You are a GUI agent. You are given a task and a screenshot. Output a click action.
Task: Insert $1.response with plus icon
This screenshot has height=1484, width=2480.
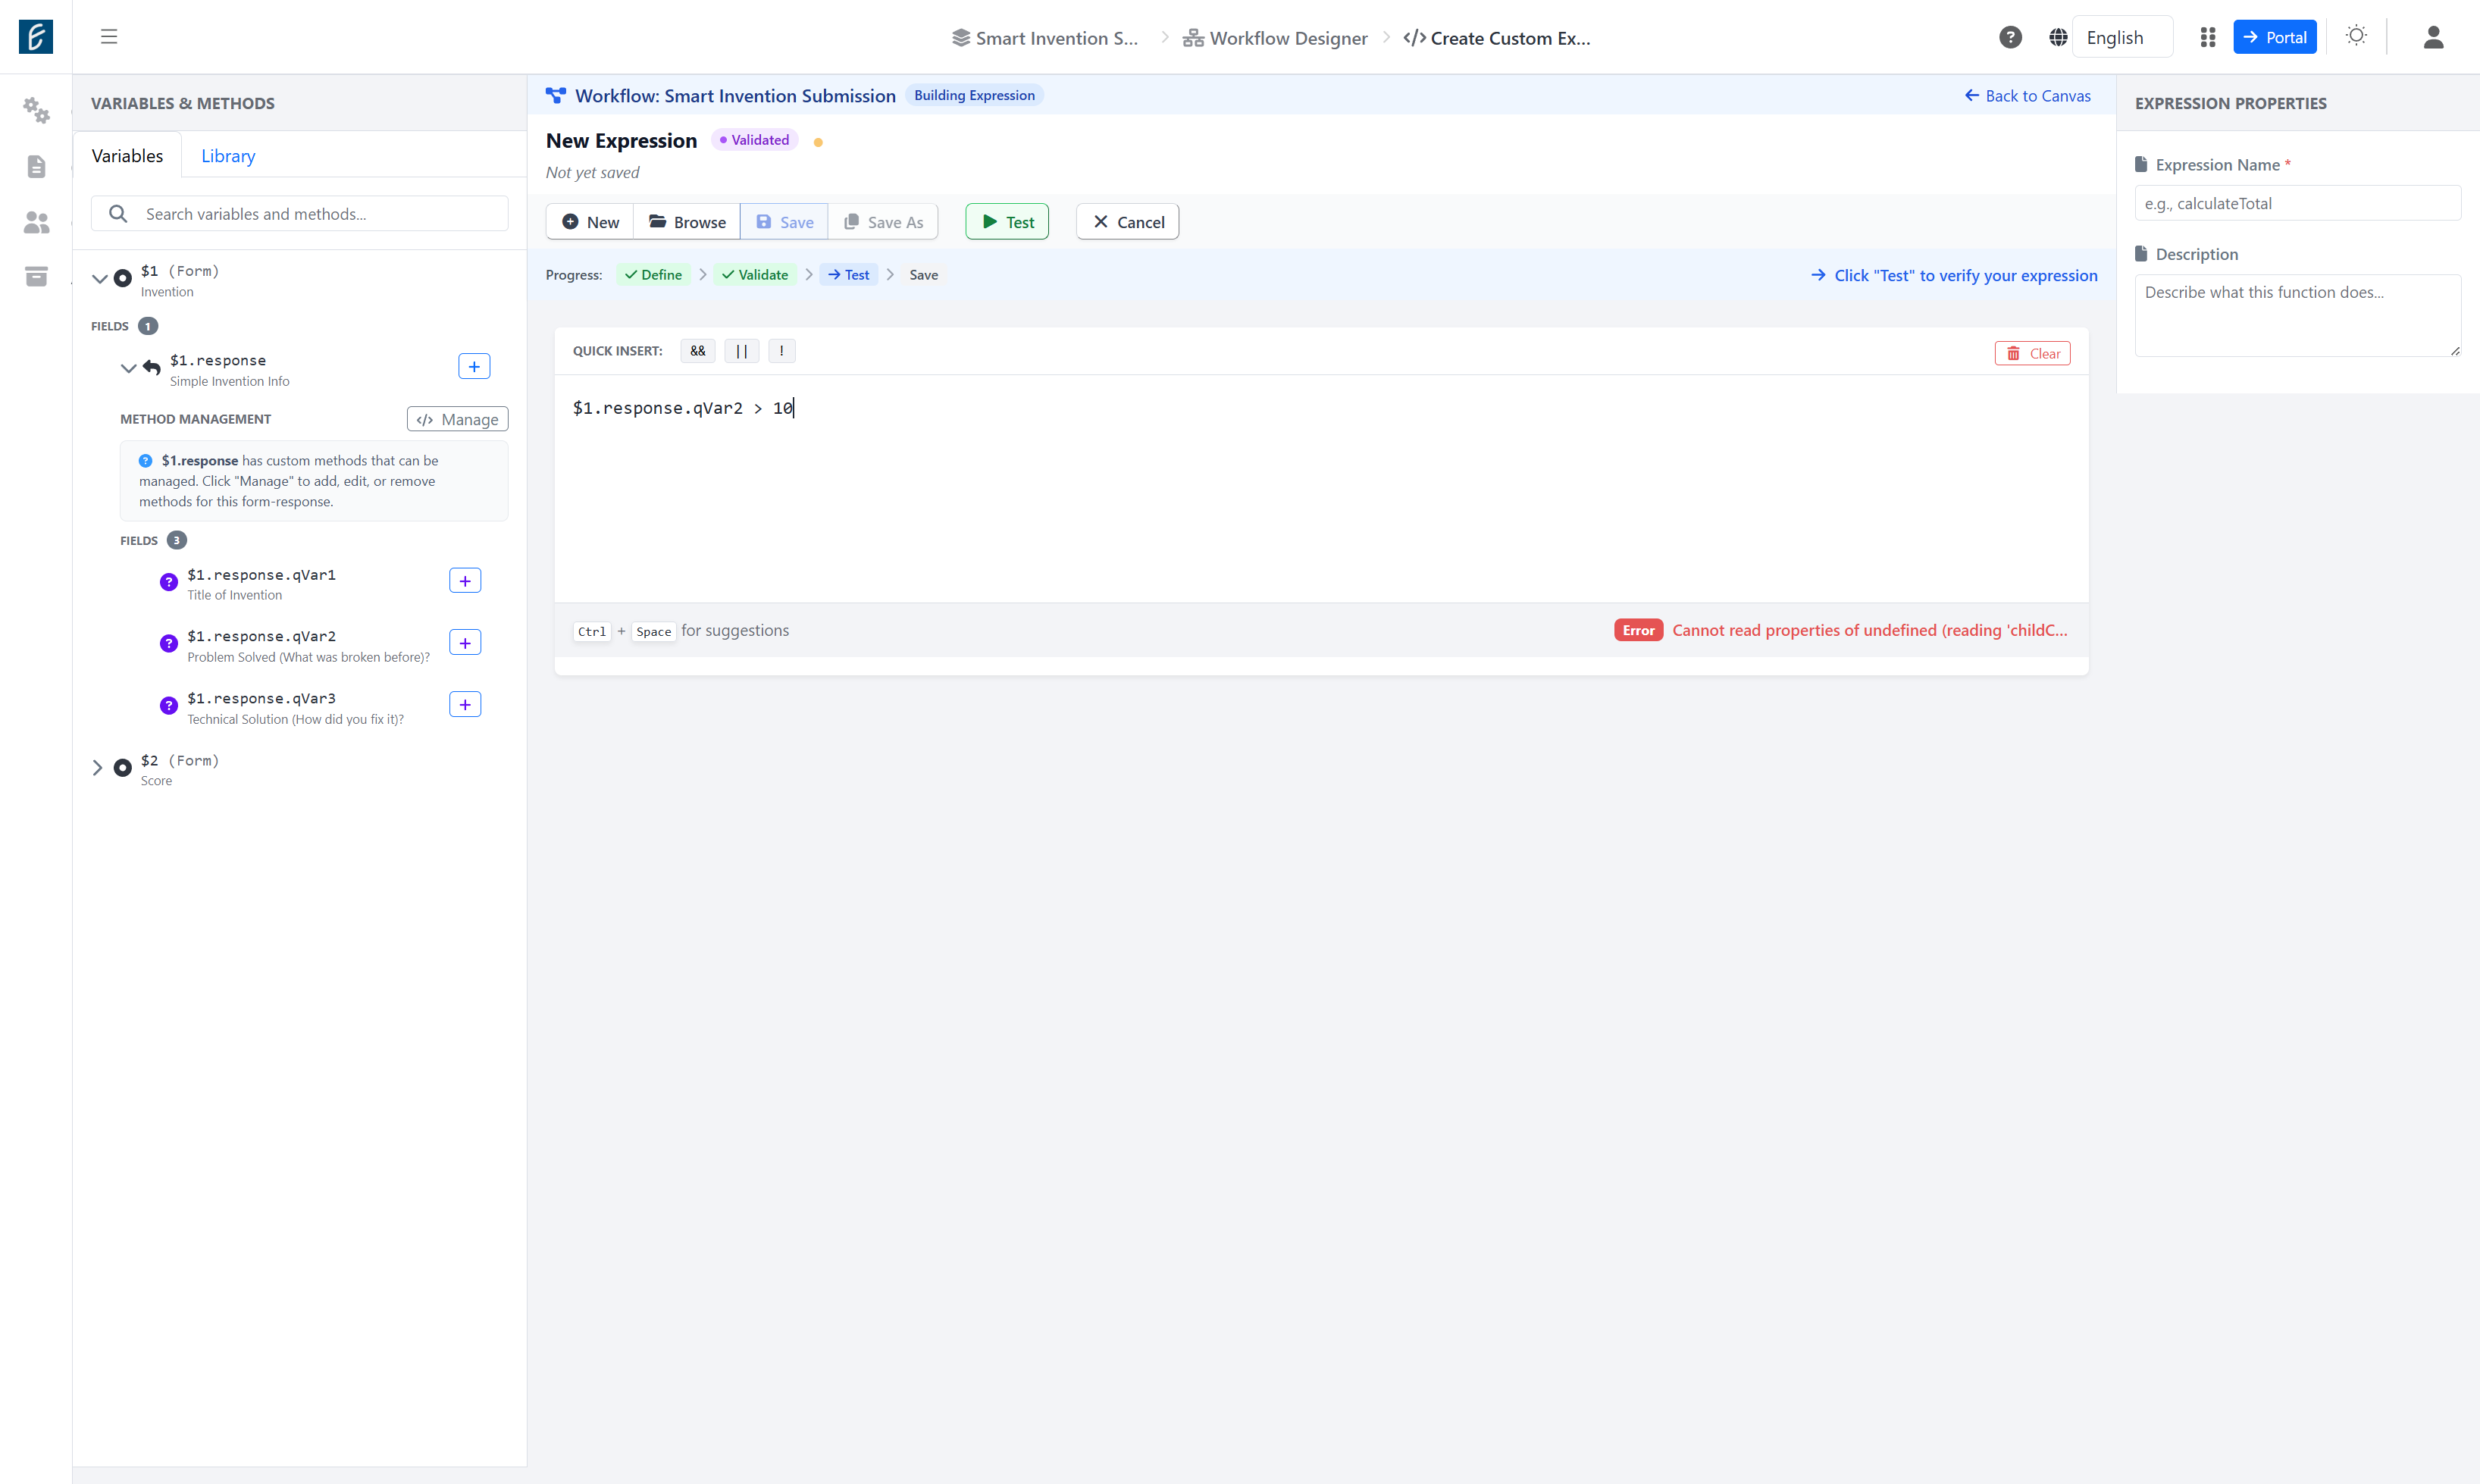click(x=474, y=366)
